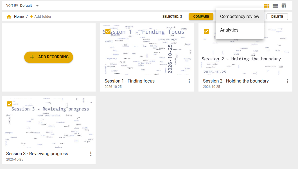Open the Sort By Default selector
Image resolution: width=298 pixels, height=169 pixels.
click(30, 6)
